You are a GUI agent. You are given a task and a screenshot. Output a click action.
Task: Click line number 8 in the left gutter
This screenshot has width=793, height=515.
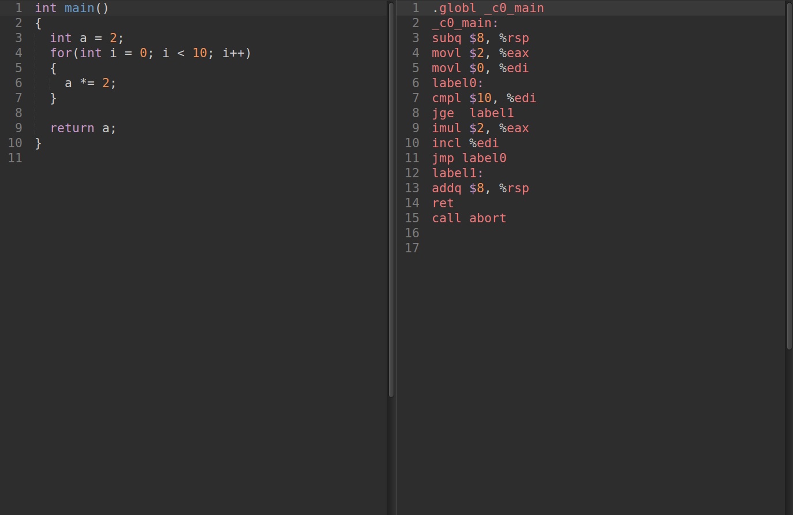coord(18,113)
